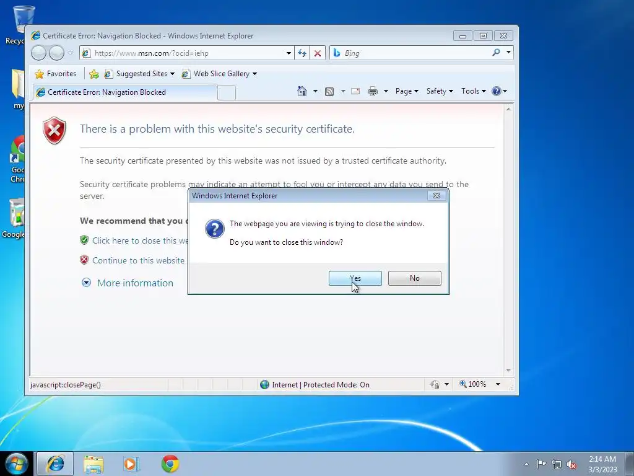Click the 100% zoom level button
This screenshot has height=476, width=634.
point(472,384)
